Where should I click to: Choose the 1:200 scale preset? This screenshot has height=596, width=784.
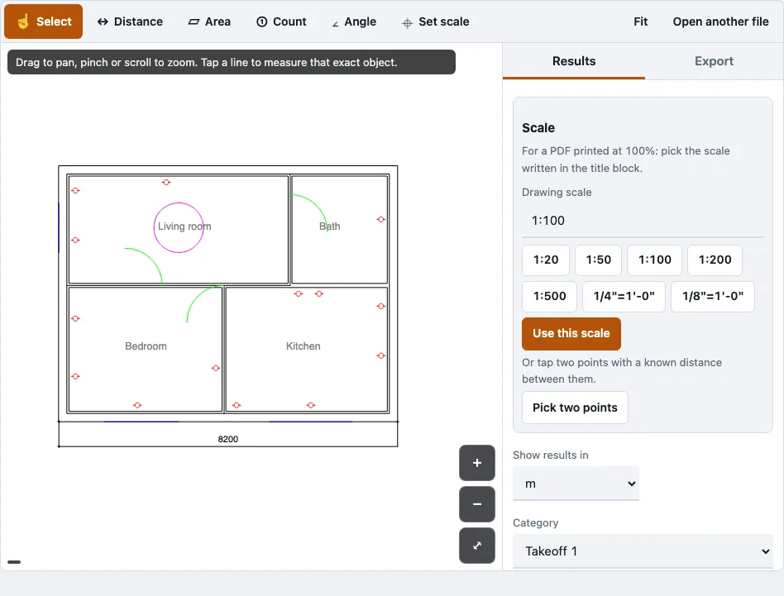715,260
